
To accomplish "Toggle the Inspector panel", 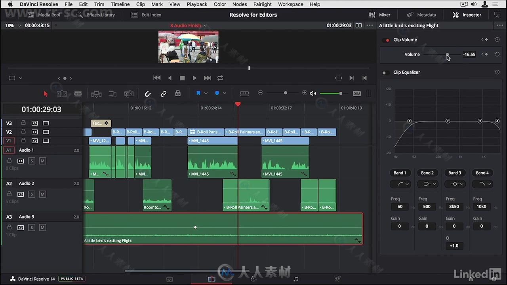I will [x=467, y=15].
